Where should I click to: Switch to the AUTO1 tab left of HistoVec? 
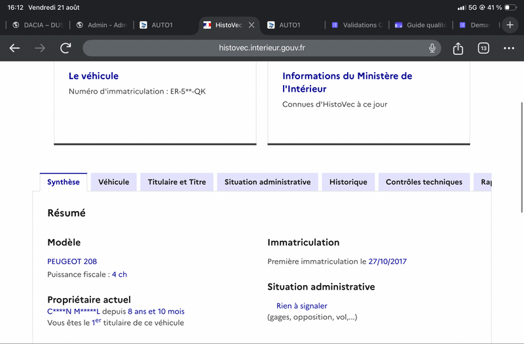tap(162, 25)
